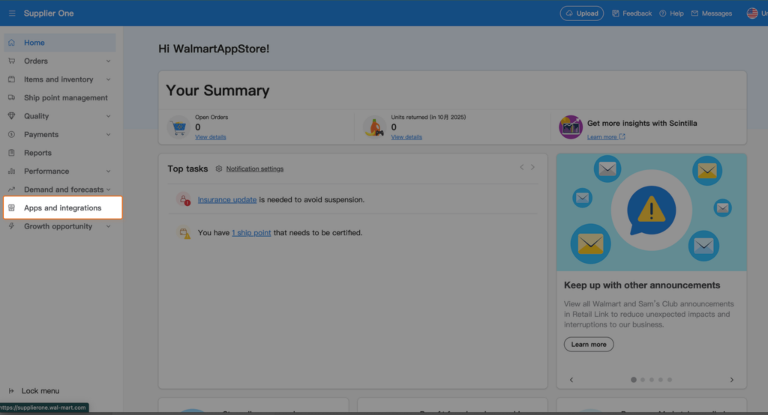
Task: Click the Feedback icon in header
Action: click(616, 13)
